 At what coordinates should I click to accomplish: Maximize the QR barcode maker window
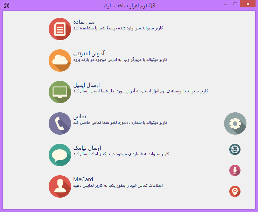click(x=235, y=4)
